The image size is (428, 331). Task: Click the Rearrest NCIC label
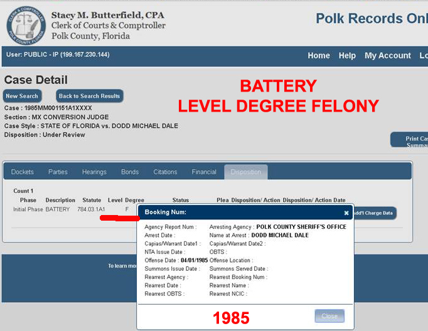[x=228, y=294]
